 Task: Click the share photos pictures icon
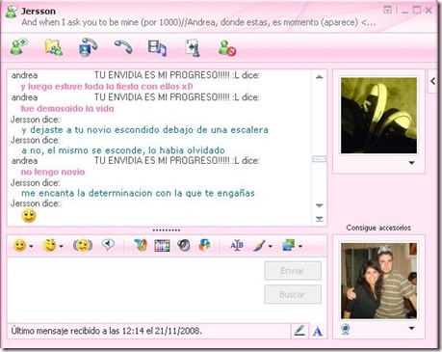pos(288,245)
